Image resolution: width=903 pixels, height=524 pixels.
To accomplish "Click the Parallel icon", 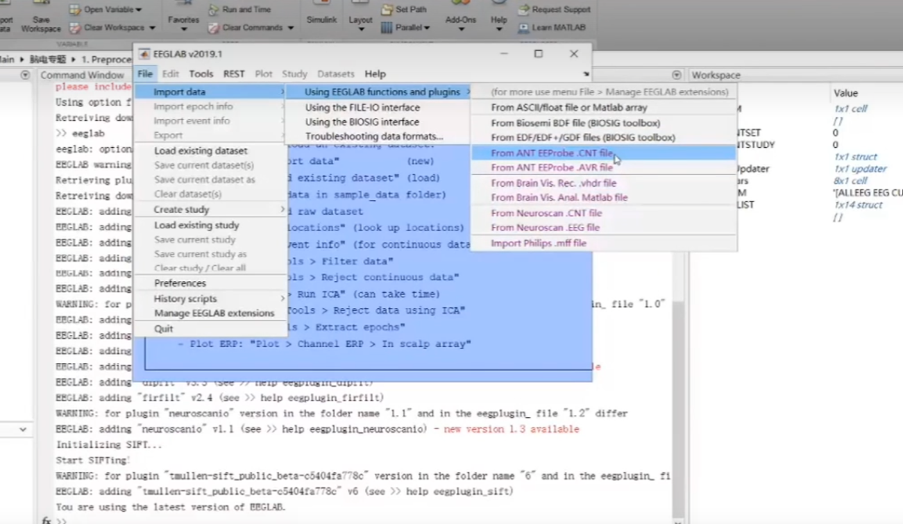I will (x=387, y=28).
